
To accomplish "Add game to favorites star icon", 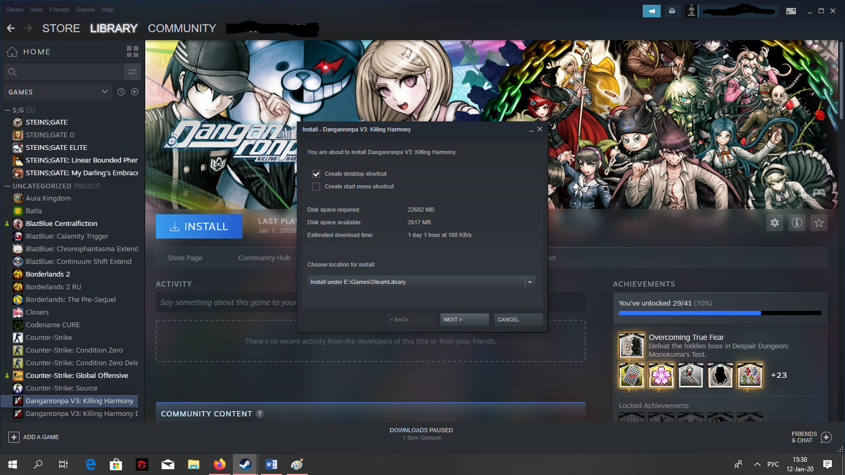I will pyautogui.click(x=819, y=223).
